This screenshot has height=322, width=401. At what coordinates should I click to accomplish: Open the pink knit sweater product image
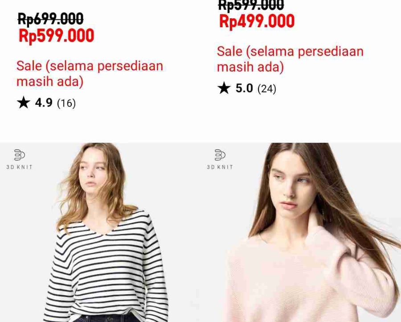point(301,232)
